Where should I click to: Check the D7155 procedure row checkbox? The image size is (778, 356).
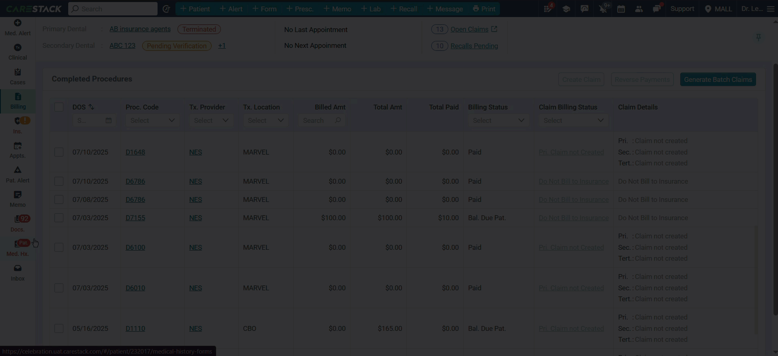(x=59, y=218)
